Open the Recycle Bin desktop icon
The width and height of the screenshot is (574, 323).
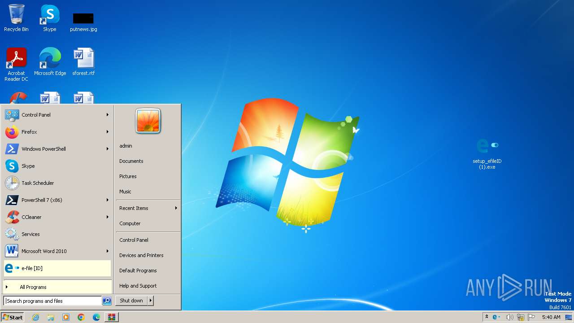coord(16,18)
